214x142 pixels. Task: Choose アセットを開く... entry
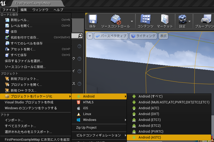point(36,49)
